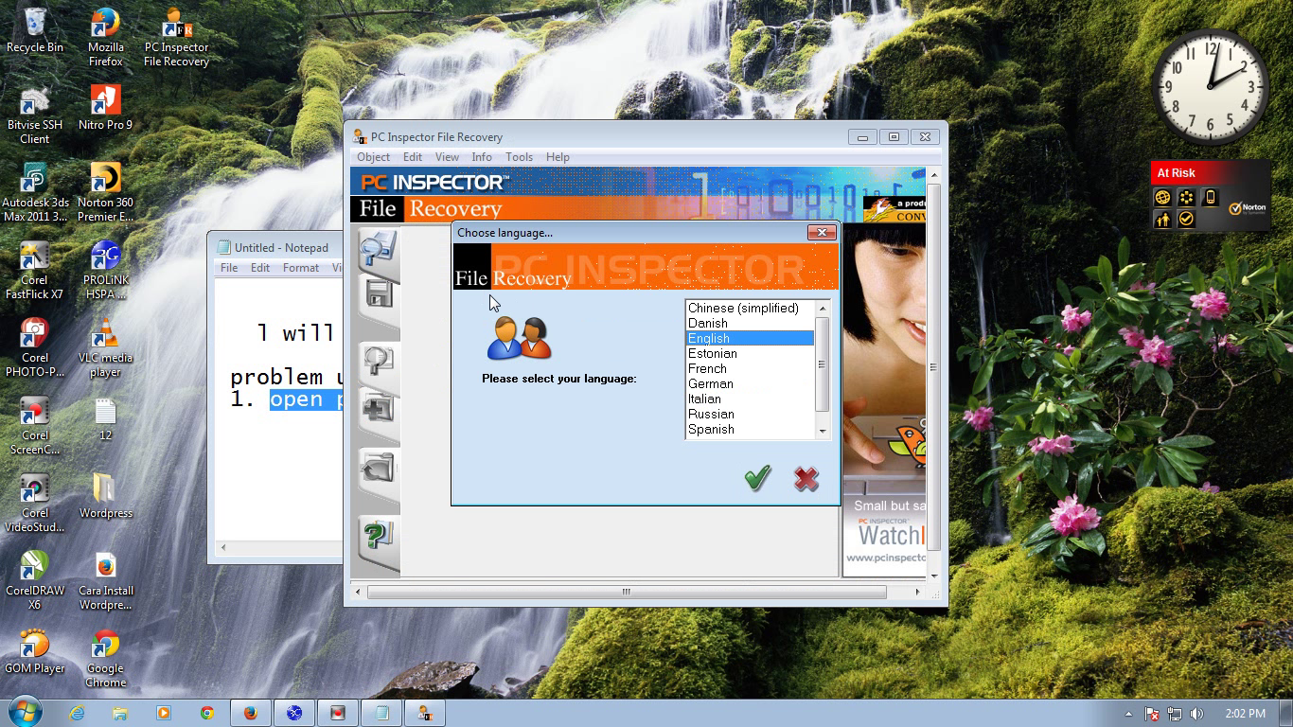Select Italian in language list

coord(750,399)
